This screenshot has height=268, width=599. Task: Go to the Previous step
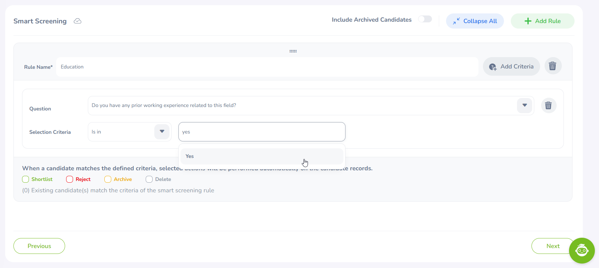(39, 246)
